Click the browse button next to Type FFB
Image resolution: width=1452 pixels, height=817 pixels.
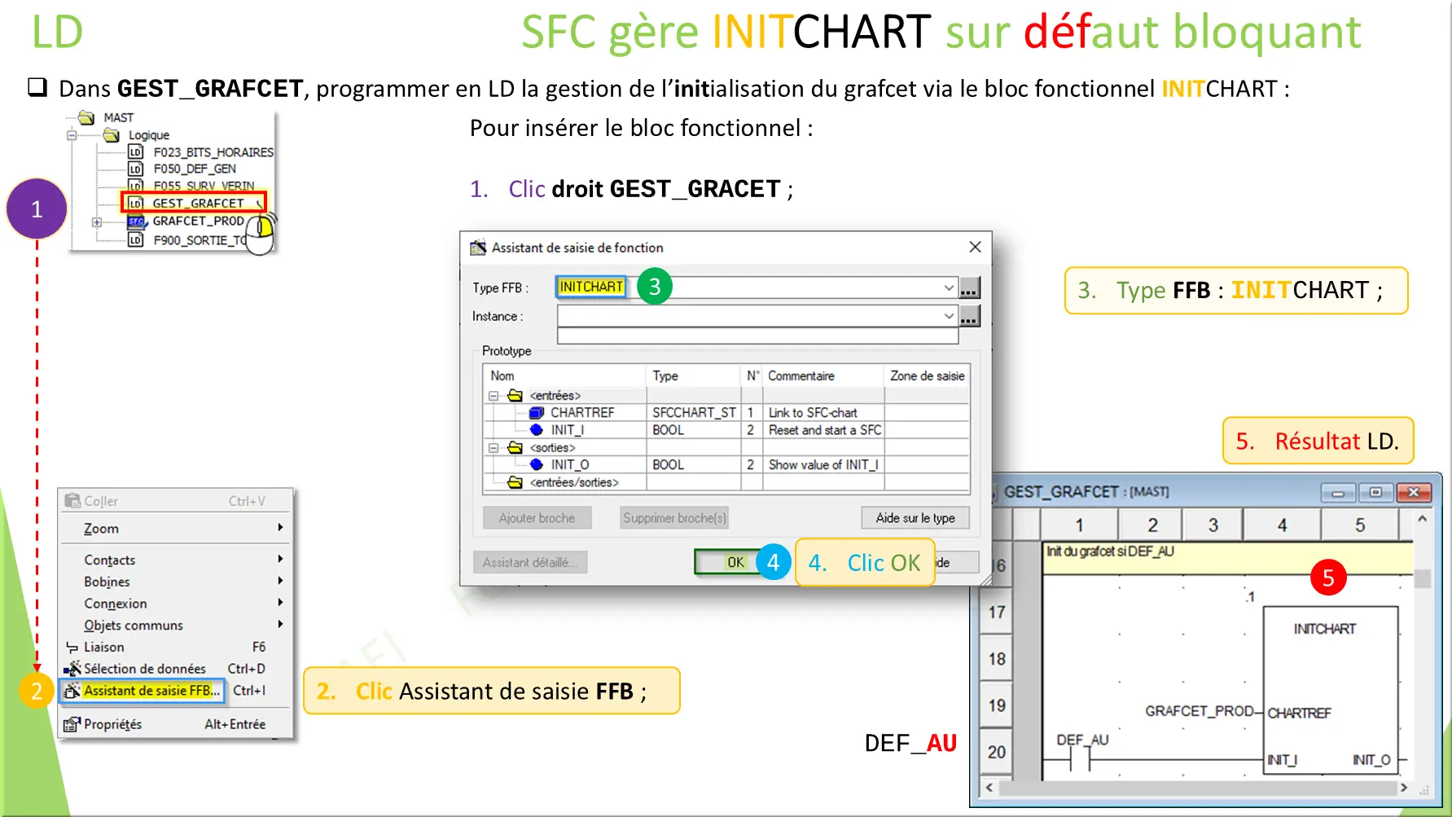point(969,287)
